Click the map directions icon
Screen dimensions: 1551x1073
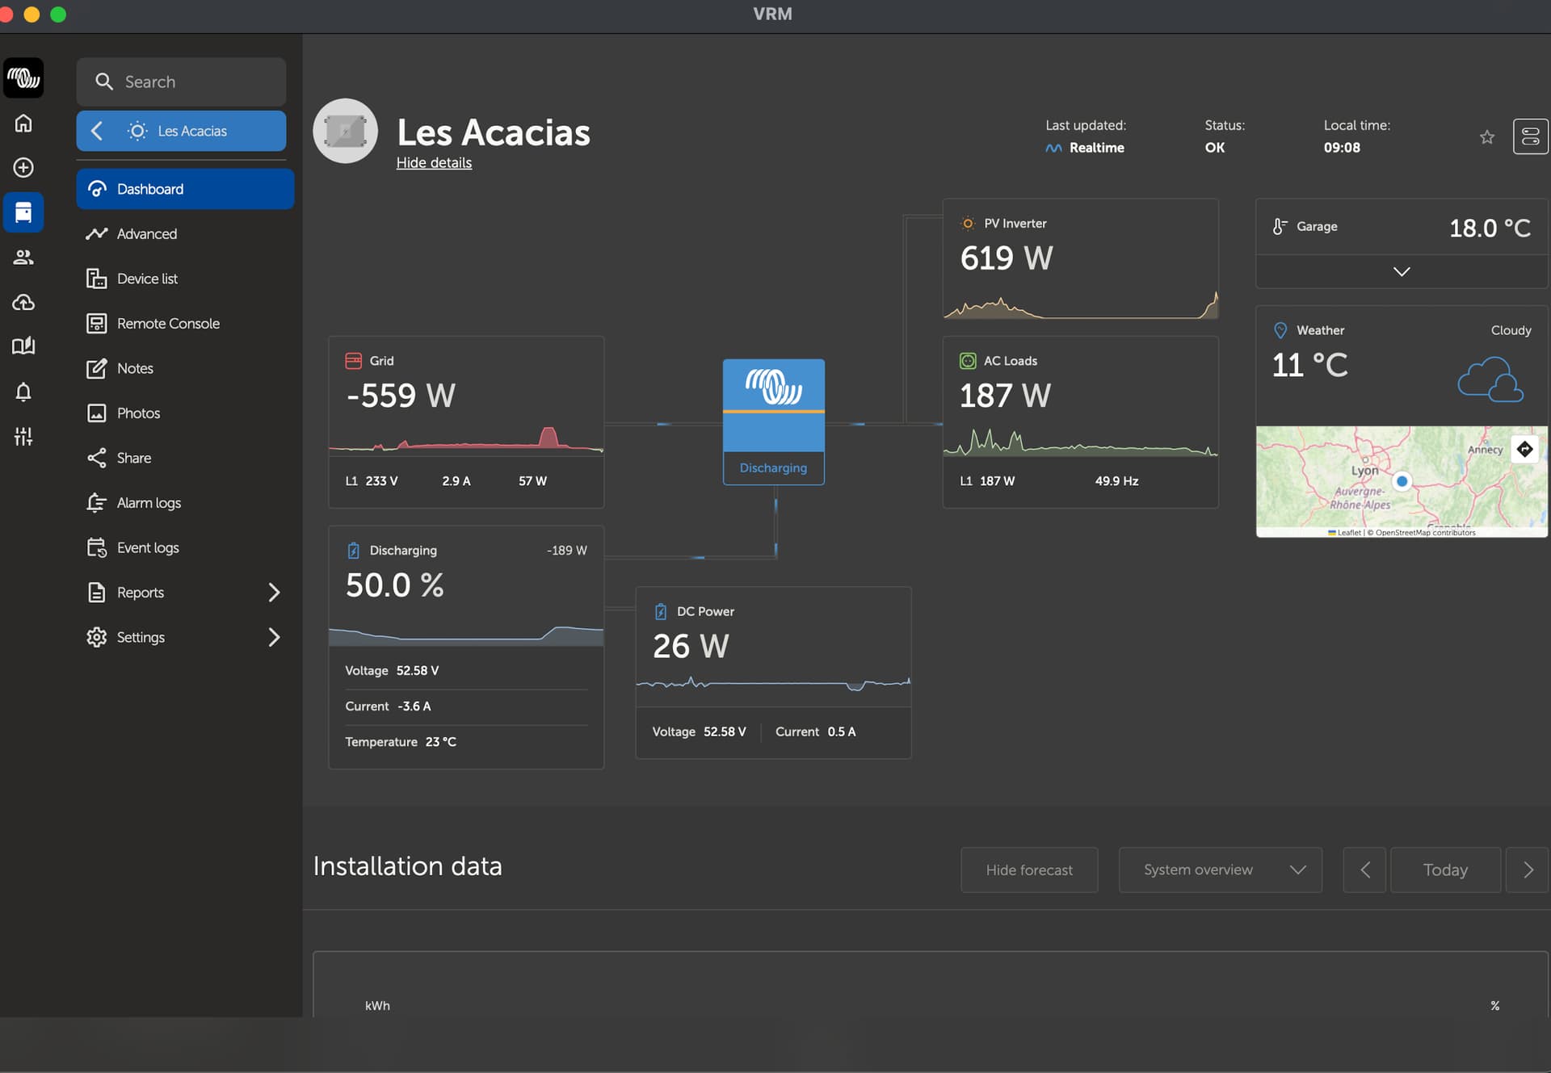click(1524, 449)
